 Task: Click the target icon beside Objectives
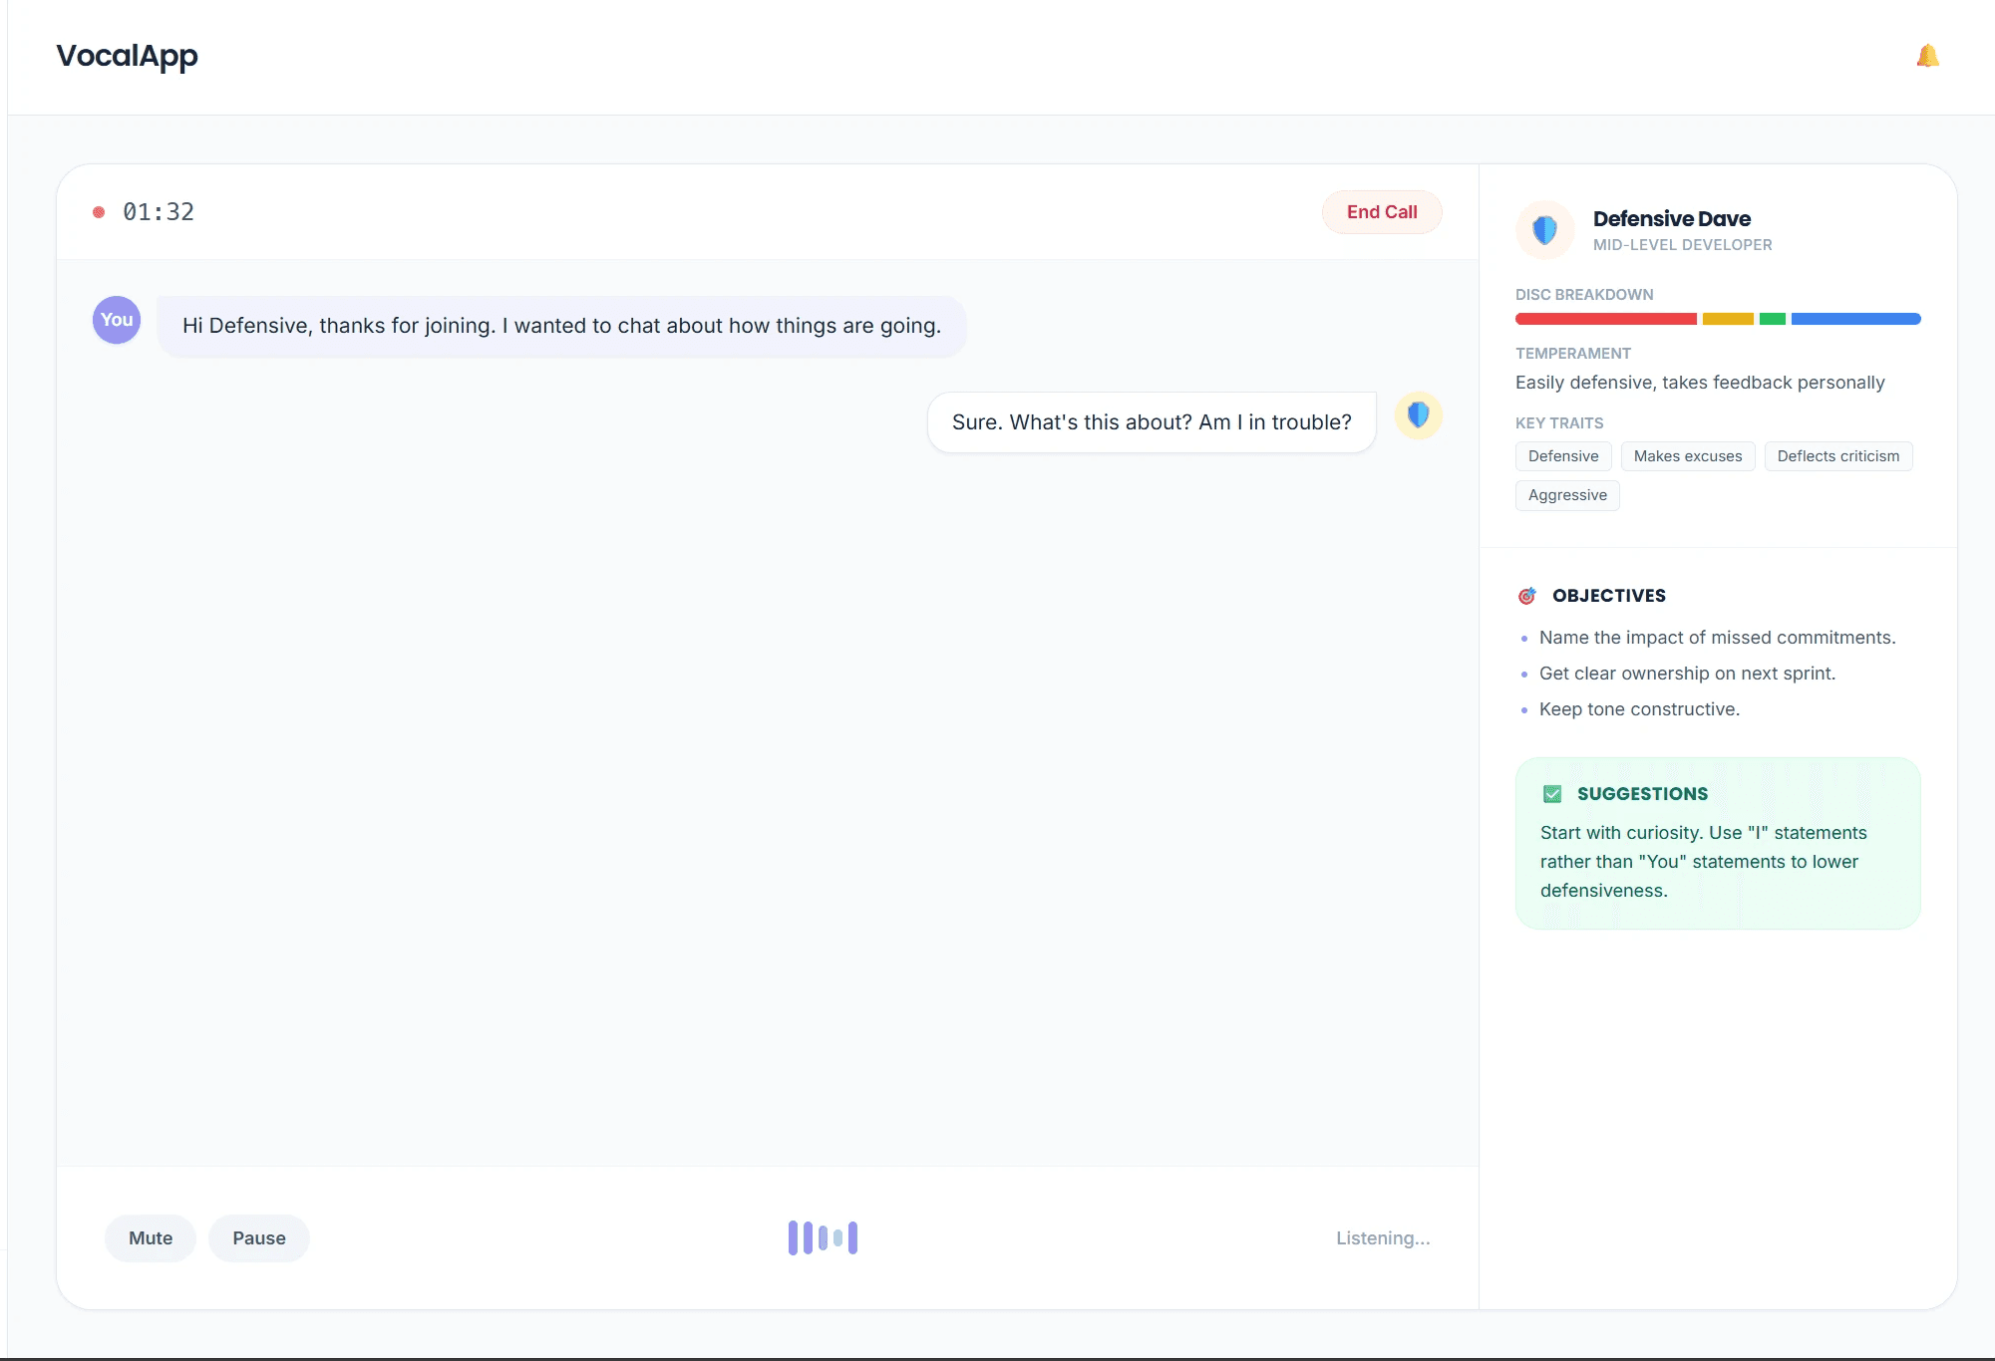click(x=1526, y=596)
